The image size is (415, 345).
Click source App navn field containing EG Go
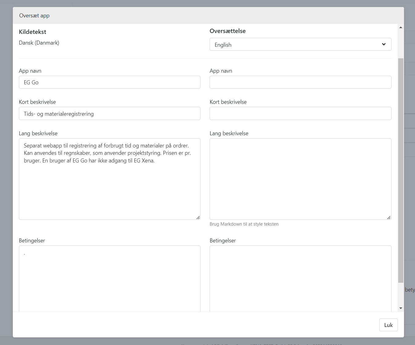[x=109, y=82]
